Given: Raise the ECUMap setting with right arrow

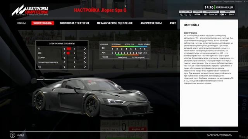Looking at the screenshot, I should (85, 58).
